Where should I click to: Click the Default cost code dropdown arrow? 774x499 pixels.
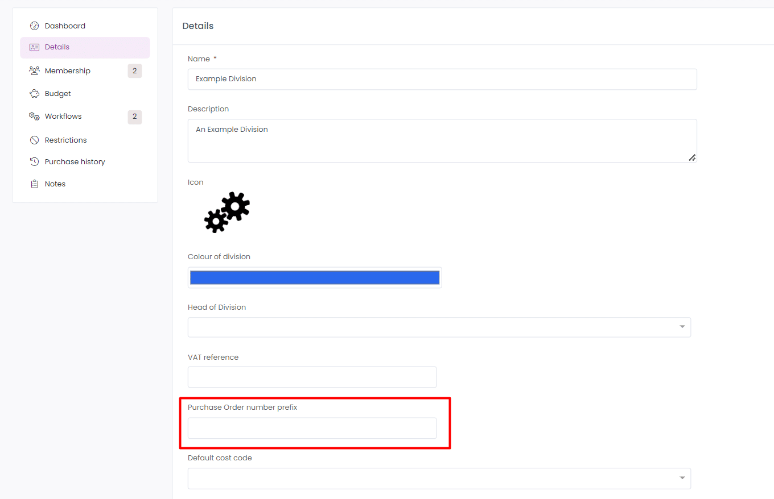[682, 478]
